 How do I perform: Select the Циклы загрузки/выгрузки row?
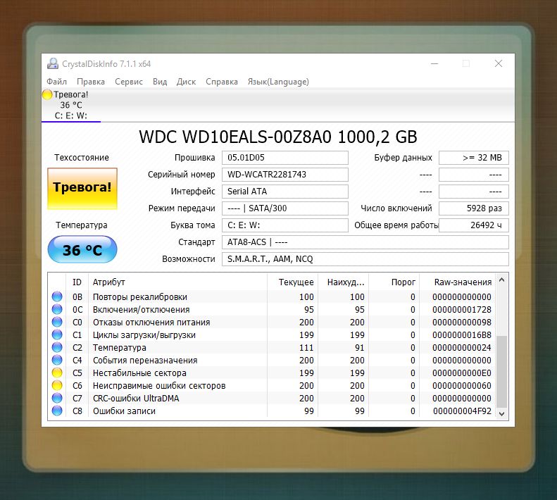pos(272,335)
